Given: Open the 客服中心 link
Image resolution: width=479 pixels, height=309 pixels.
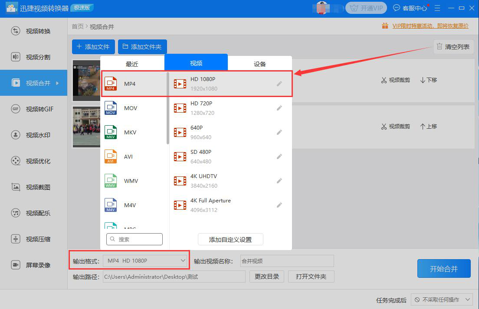Looking at the screenshot, I should [410, 8].
